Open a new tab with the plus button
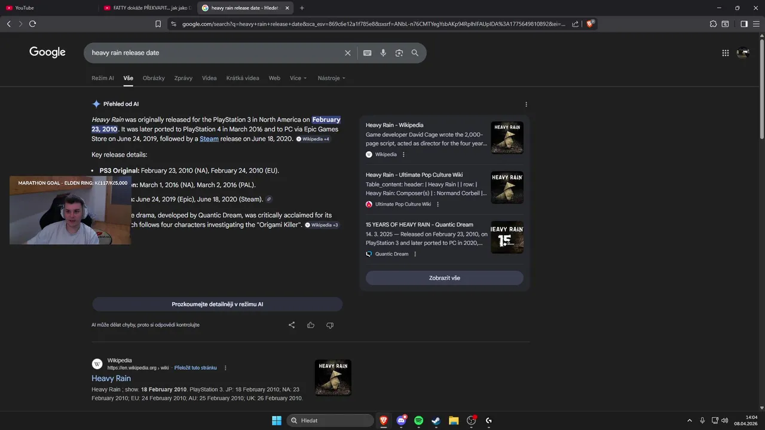 pyautogui.click(x=302, y=8)
